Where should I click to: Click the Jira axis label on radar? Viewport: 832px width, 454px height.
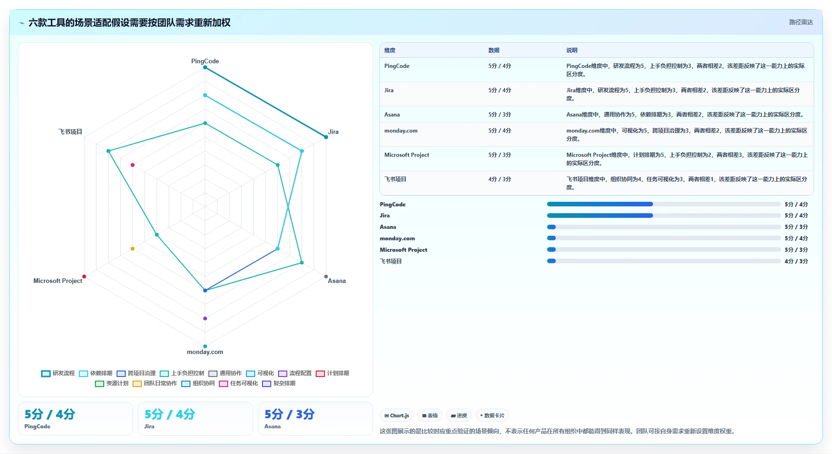333,132
